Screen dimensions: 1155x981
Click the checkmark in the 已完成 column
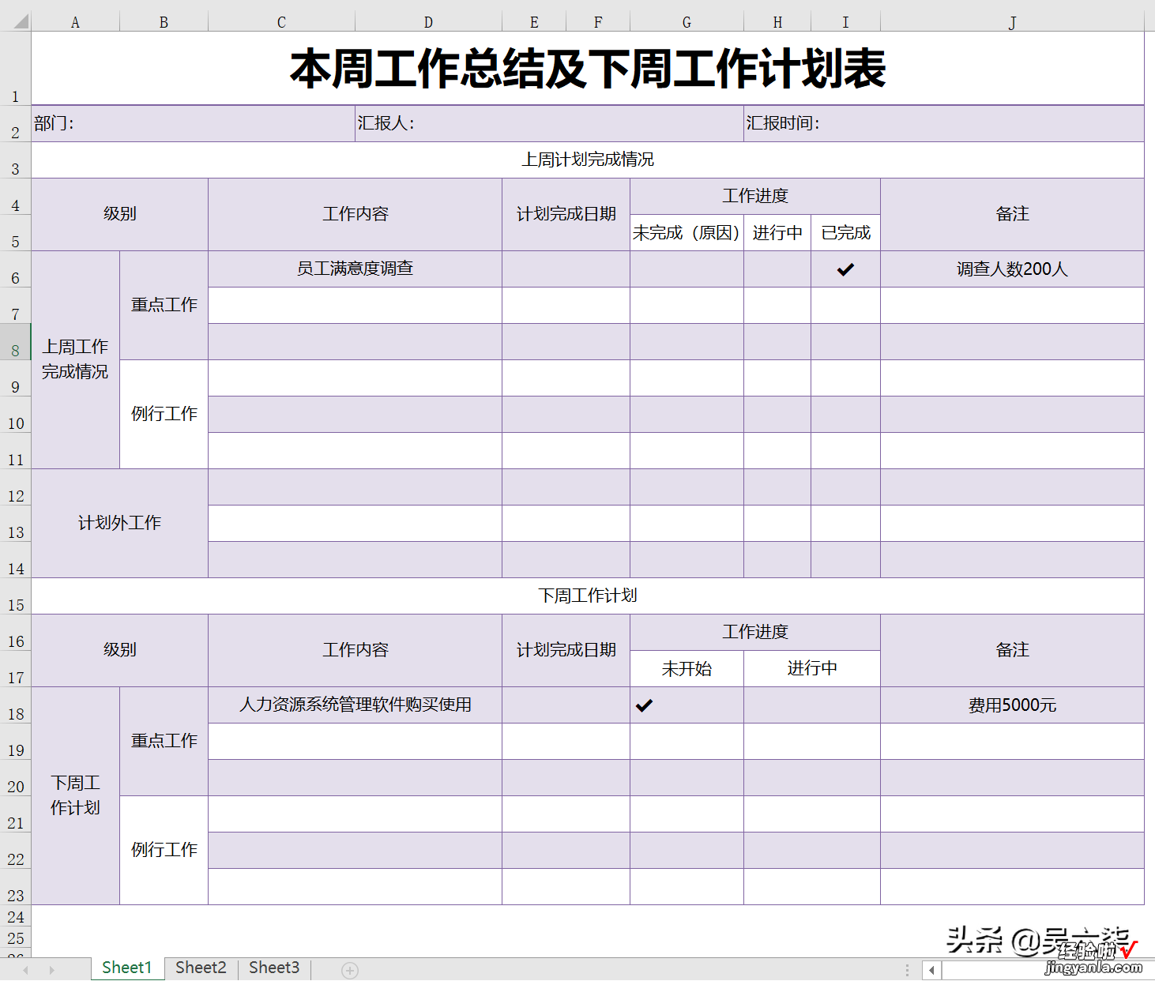click(845, 269)
